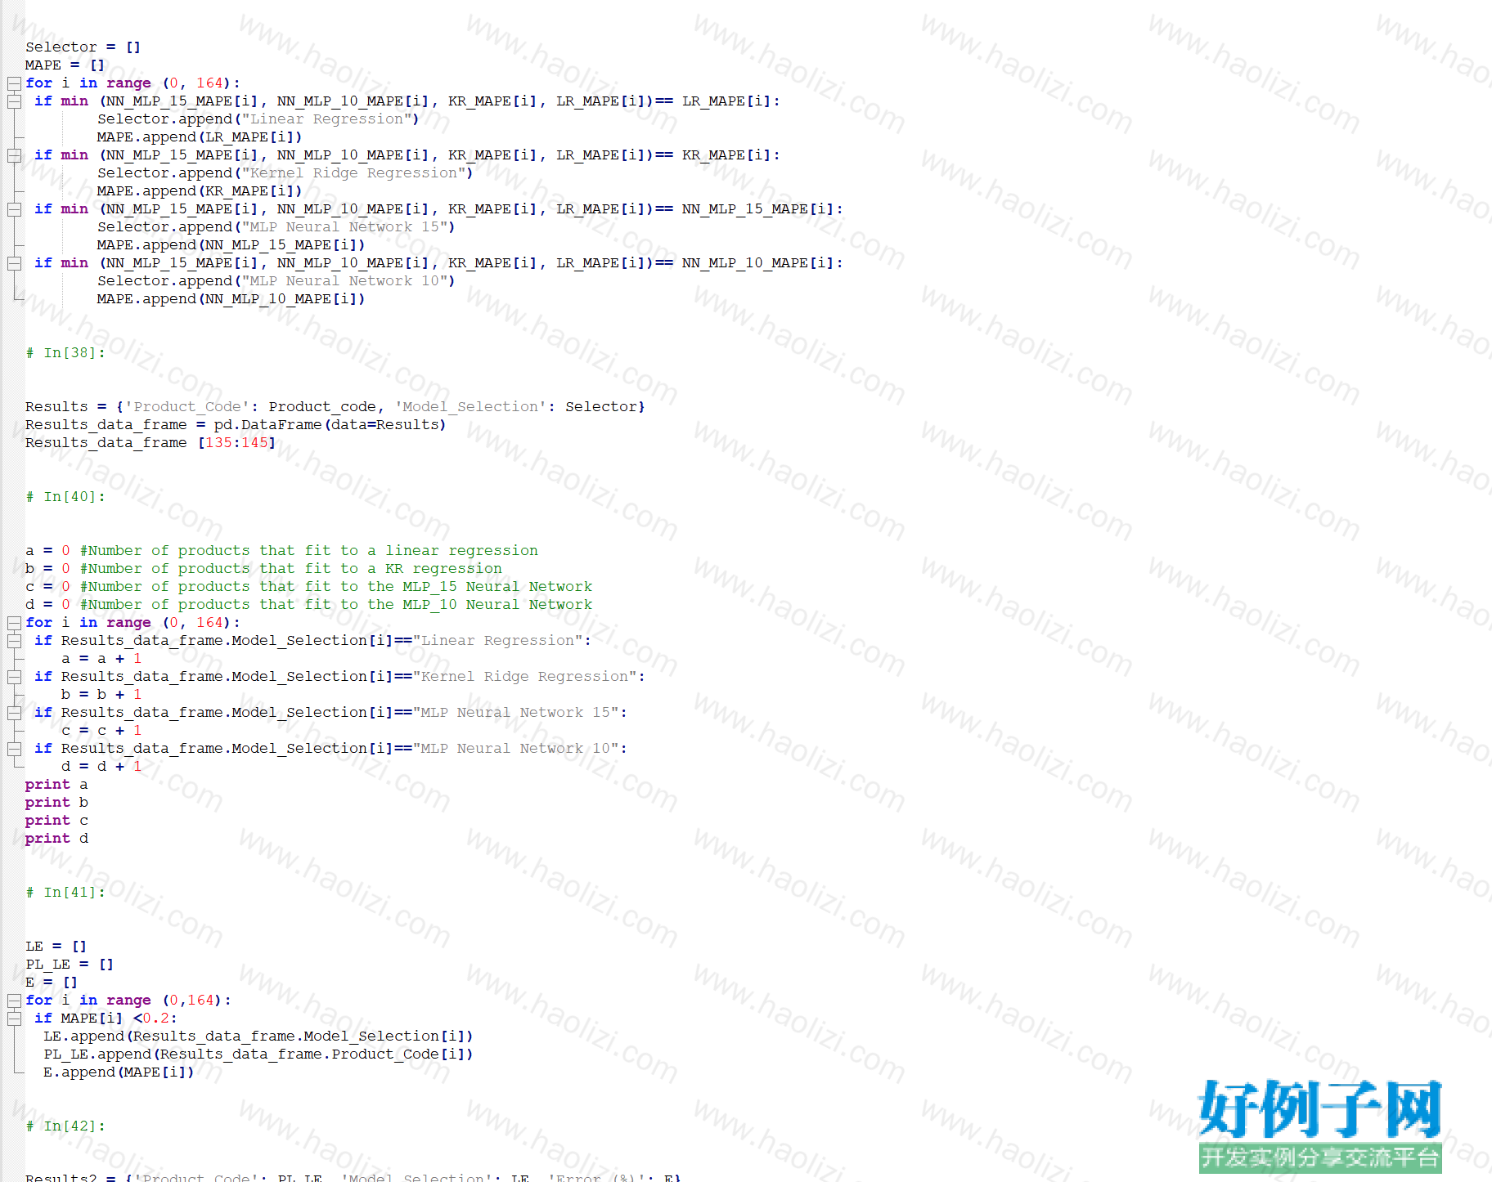Click the "c = 0" MLP_15 counter line
This screenshot has width=1492, height=1182.
[308, 587]
